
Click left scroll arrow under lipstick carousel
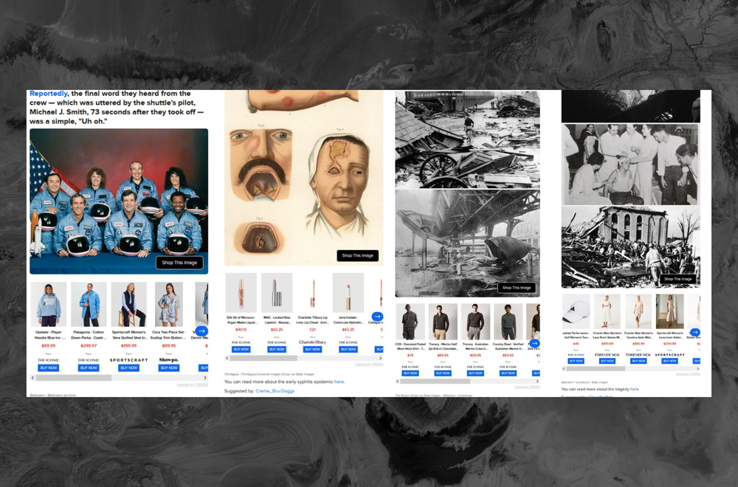point(227,358)
